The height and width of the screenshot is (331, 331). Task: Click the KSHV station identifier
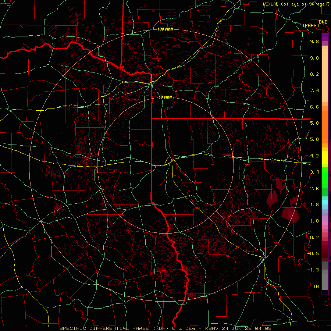(x=212, y=328)
